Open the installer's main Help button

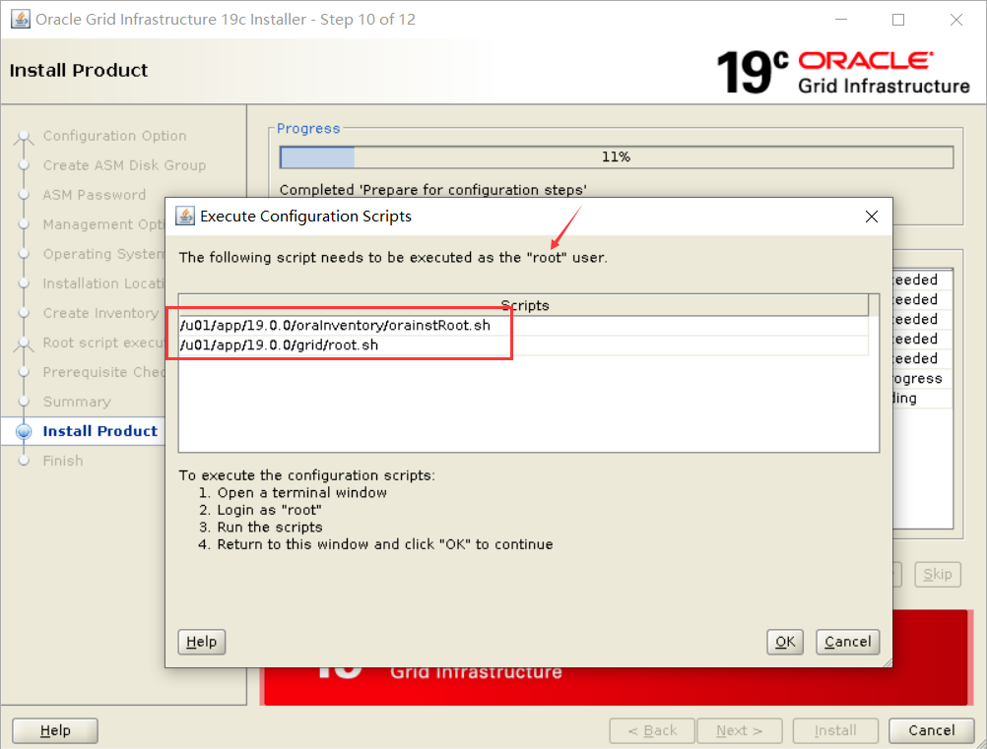pos(55,730)
